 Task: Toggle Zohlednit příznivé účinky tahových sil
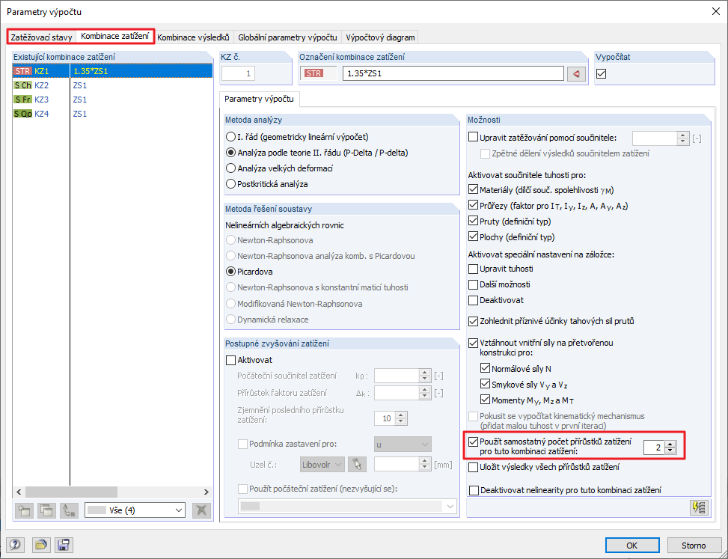473,321
